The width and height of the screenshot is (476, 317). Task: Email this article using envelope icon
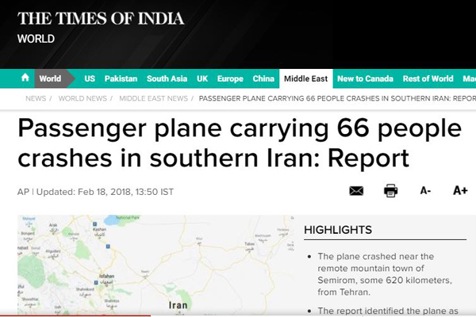point(356,191)
